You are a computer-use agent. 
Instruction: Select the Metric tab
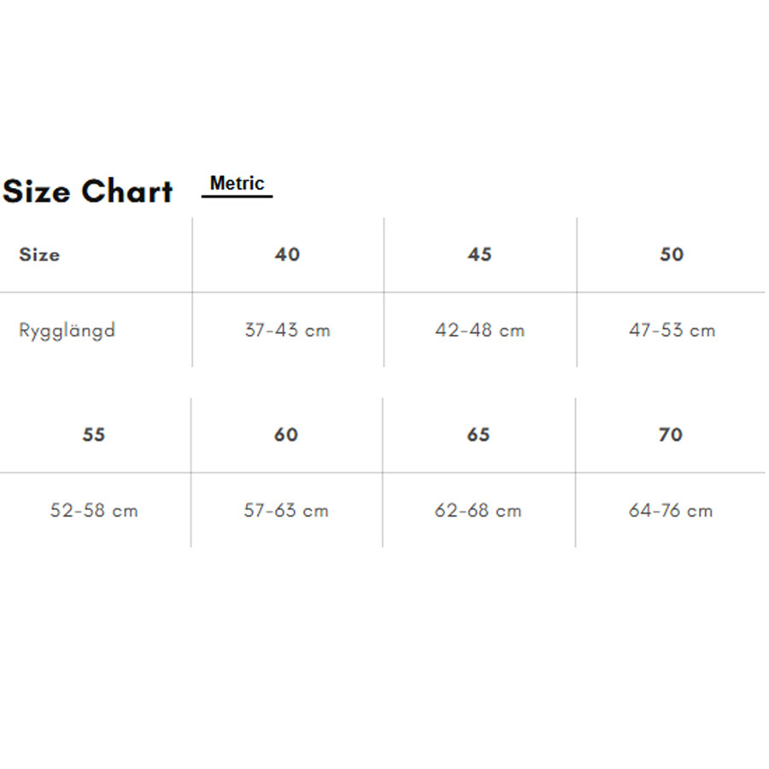pyautogui.click(x=237, y=184)
